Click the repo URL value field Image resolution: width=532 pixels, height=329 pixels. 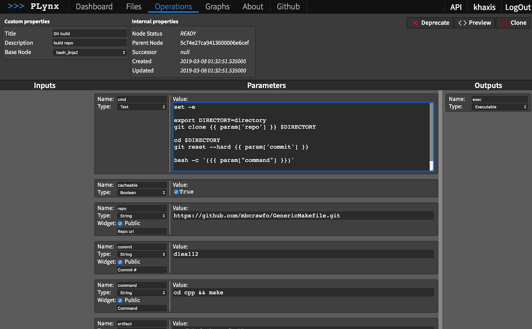[x=303, y=216]
